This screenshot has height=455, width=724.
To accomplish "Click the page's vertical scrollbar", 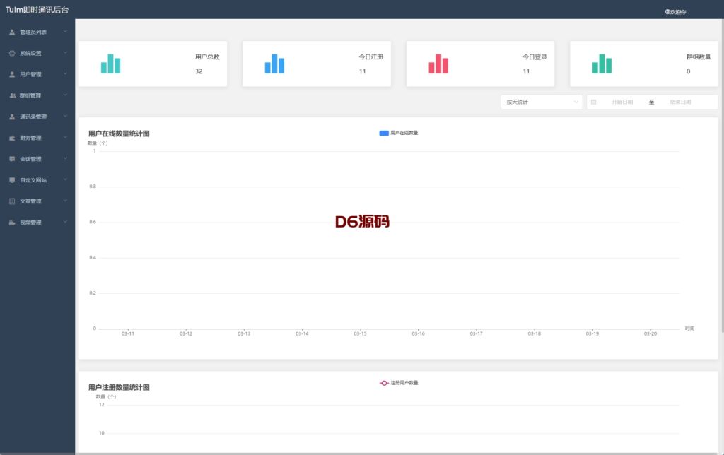I will pos(722,175).
